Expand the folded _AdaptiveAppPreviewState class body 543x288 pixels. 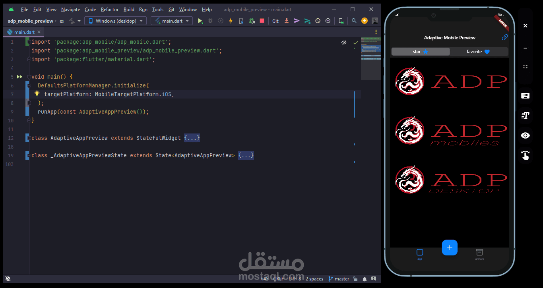point(246,155)
